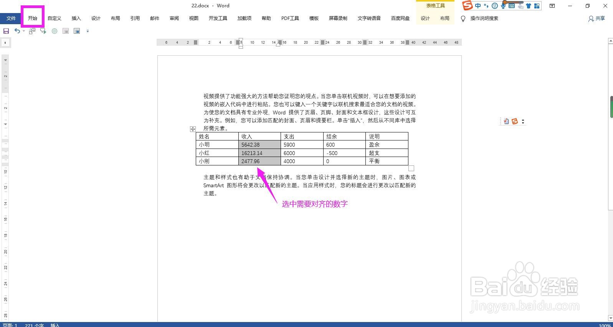Open the Undo history dropdown arrow
This screenshot has width=613, height=327.
point(24,31)
